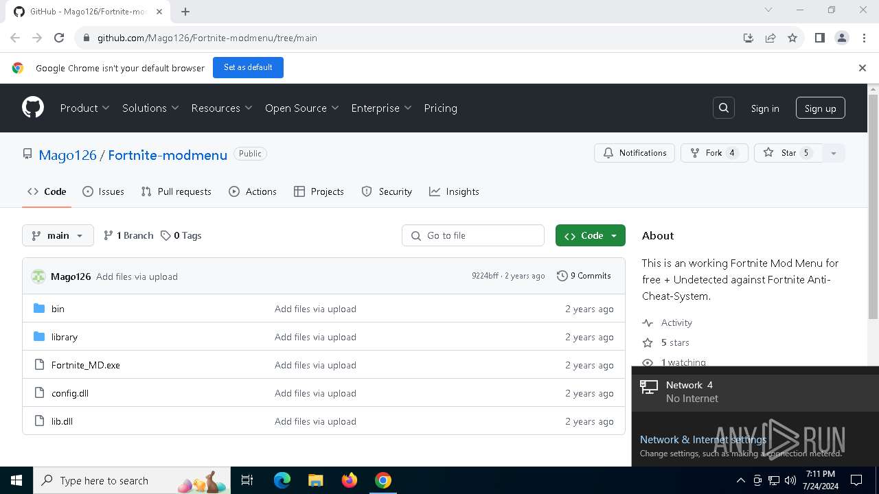879x494 pixels.
Task: Bookmark this page with the star icon
Action: [x=792, y=38]
